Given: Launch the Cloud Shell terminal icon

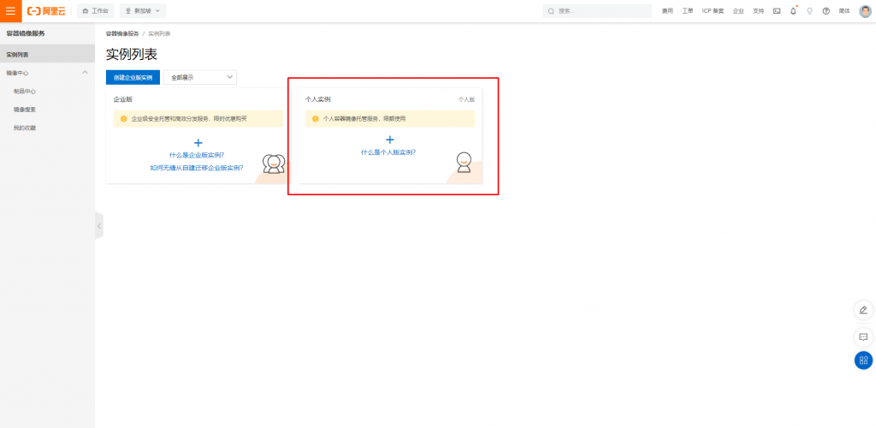Looking at the screenshot, I should click(777, 11).
